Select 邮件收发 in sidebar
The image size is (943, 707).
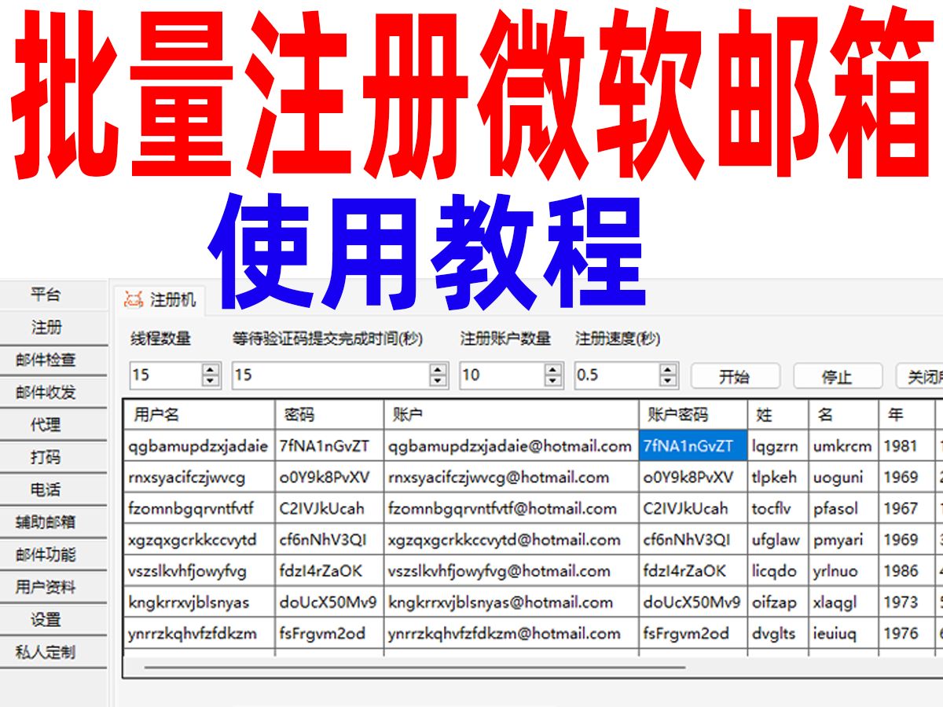pos(46,393)
